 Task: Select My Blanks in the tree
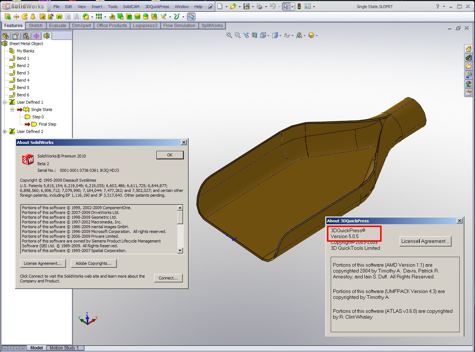pos(26,51)
